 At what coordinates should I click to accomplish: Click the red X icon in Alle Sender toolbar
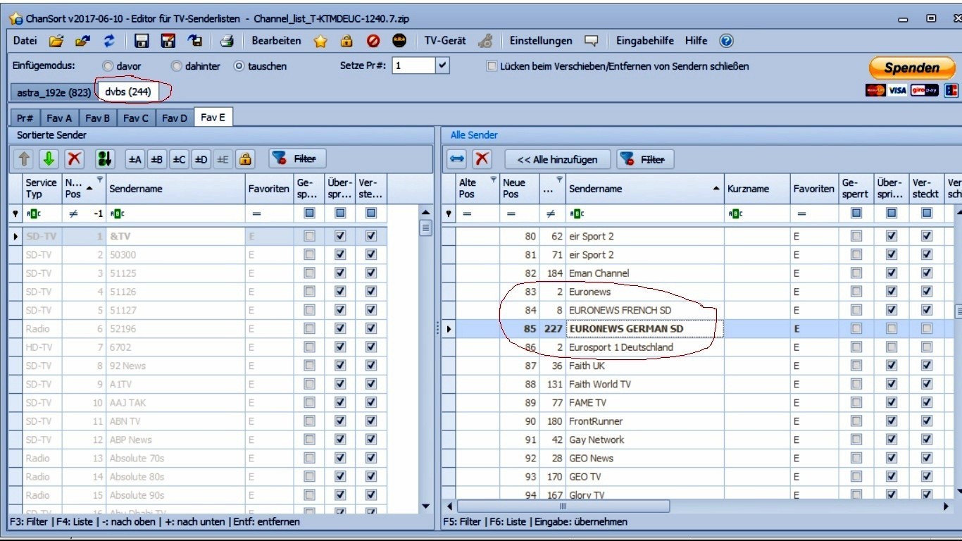click(x=482, y=159)
